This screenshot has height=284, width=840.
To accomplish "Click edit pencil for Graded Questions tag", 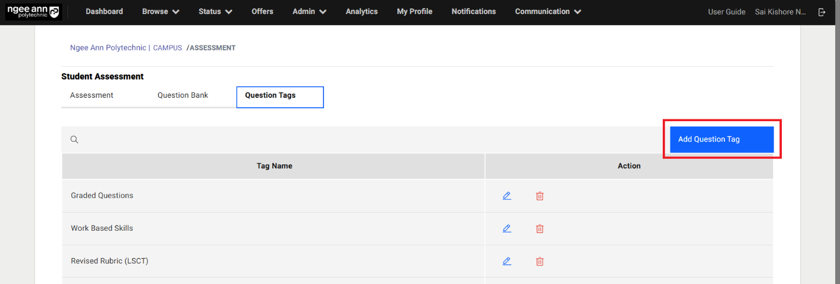I will (507, 196).
